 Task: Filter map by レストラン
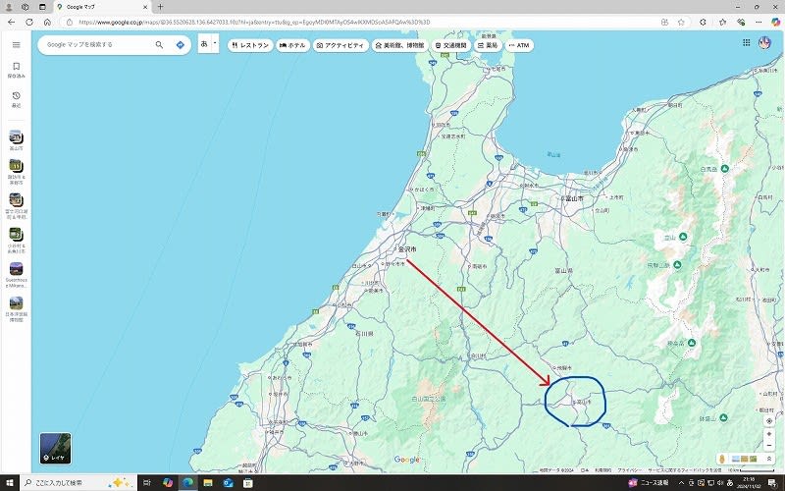pyautogui.click(x=250, y=45)
